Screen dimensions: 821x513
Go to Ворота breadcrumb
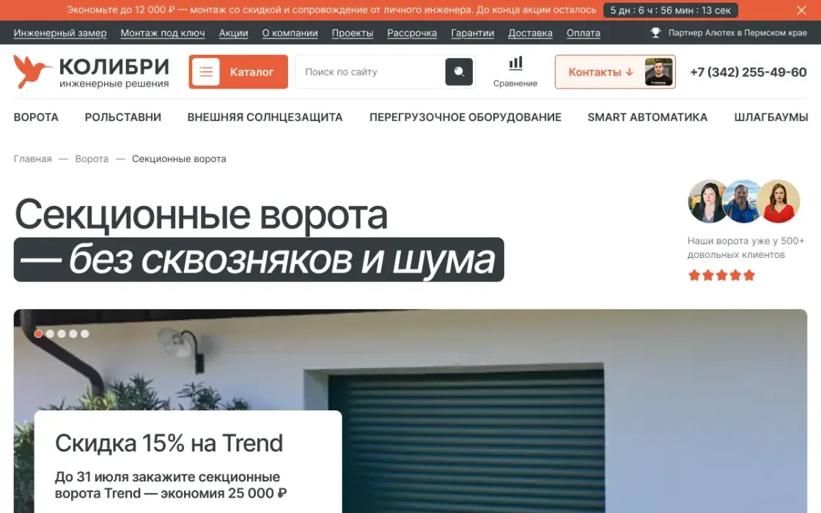(x=92, y=158)
